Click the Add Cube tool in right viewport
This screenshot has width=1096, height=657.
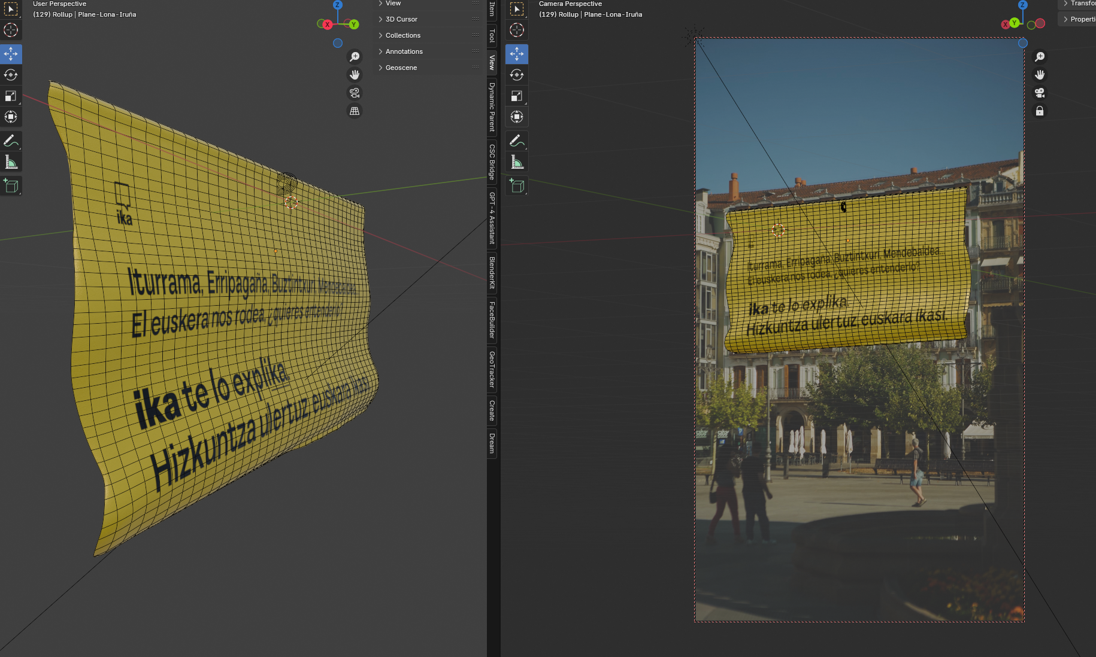click(x=517, y=186)
